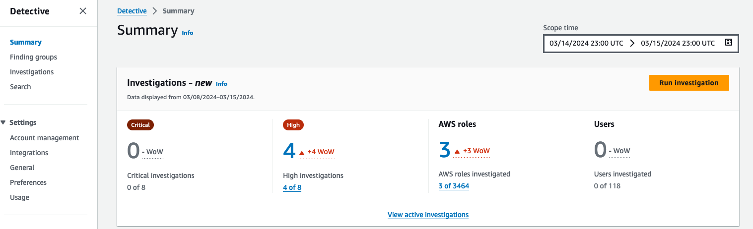
Task: Click the scope start time field
Action: tap(586, 43)
